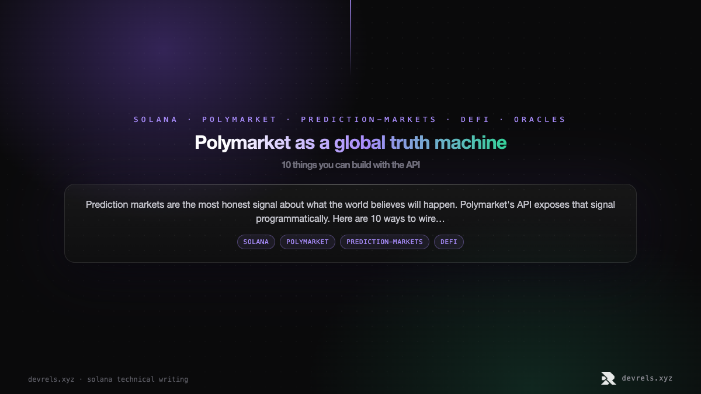701x394 pixels.
Task: Click 'devrels.xyz' text beside the logo
Action: 647,378
